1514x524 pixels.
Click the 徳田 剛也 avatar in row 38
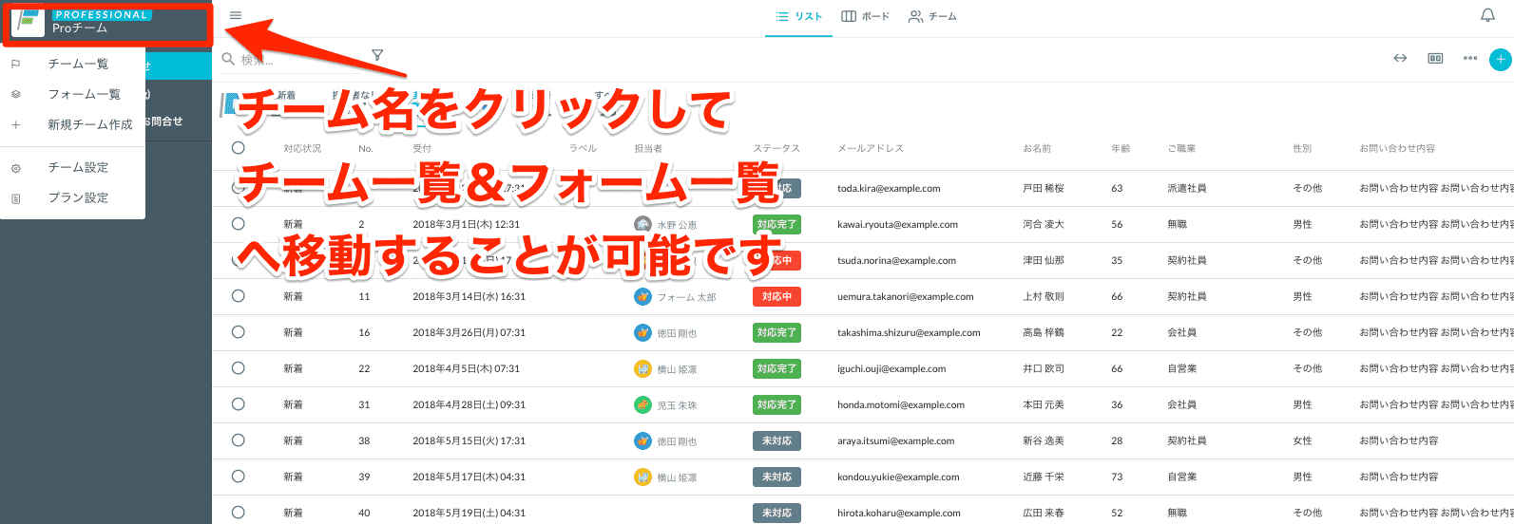(x=642, y=441)
